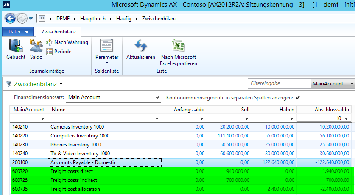Open the Saldo balance icon

tap(36, 45)
